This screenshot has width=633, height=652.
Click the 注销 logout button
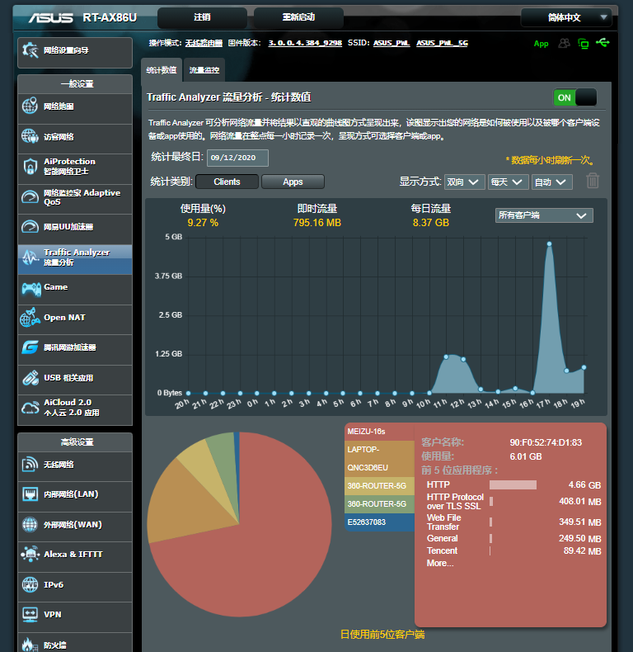[202, 17]
